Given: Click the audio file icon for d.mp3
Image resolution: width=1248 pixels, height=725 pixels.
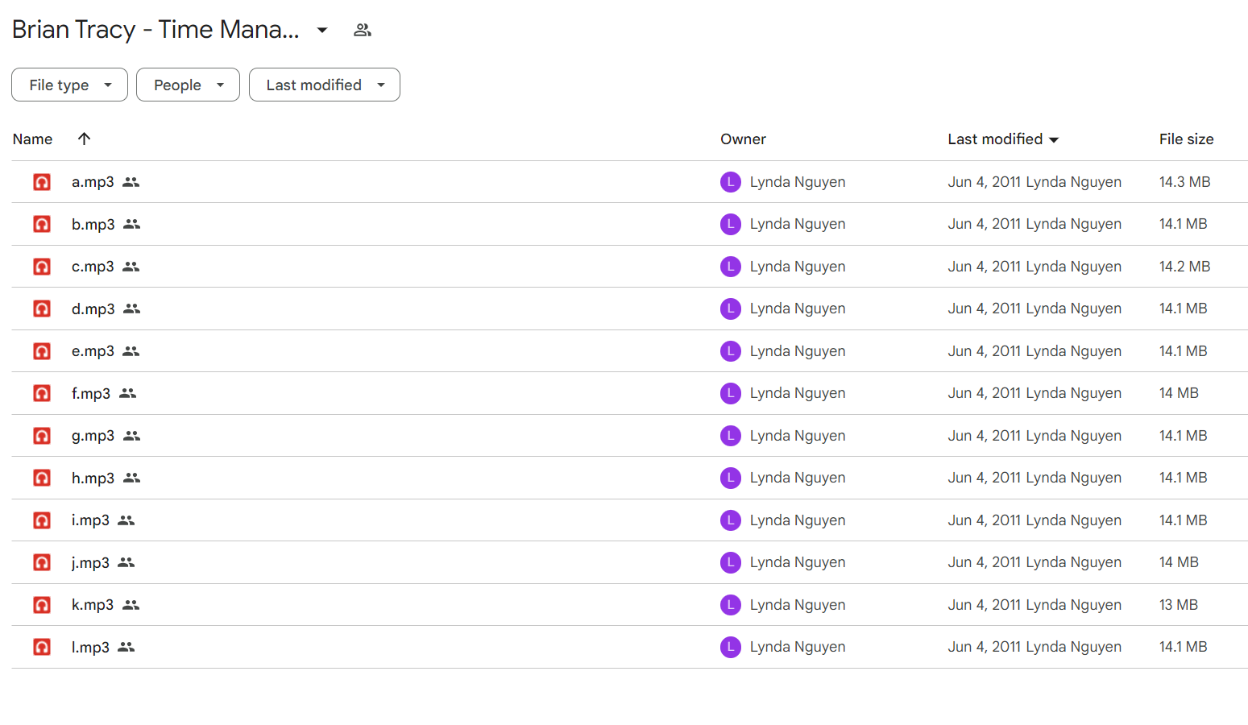Looking at the screenshot, I should 42,309.
